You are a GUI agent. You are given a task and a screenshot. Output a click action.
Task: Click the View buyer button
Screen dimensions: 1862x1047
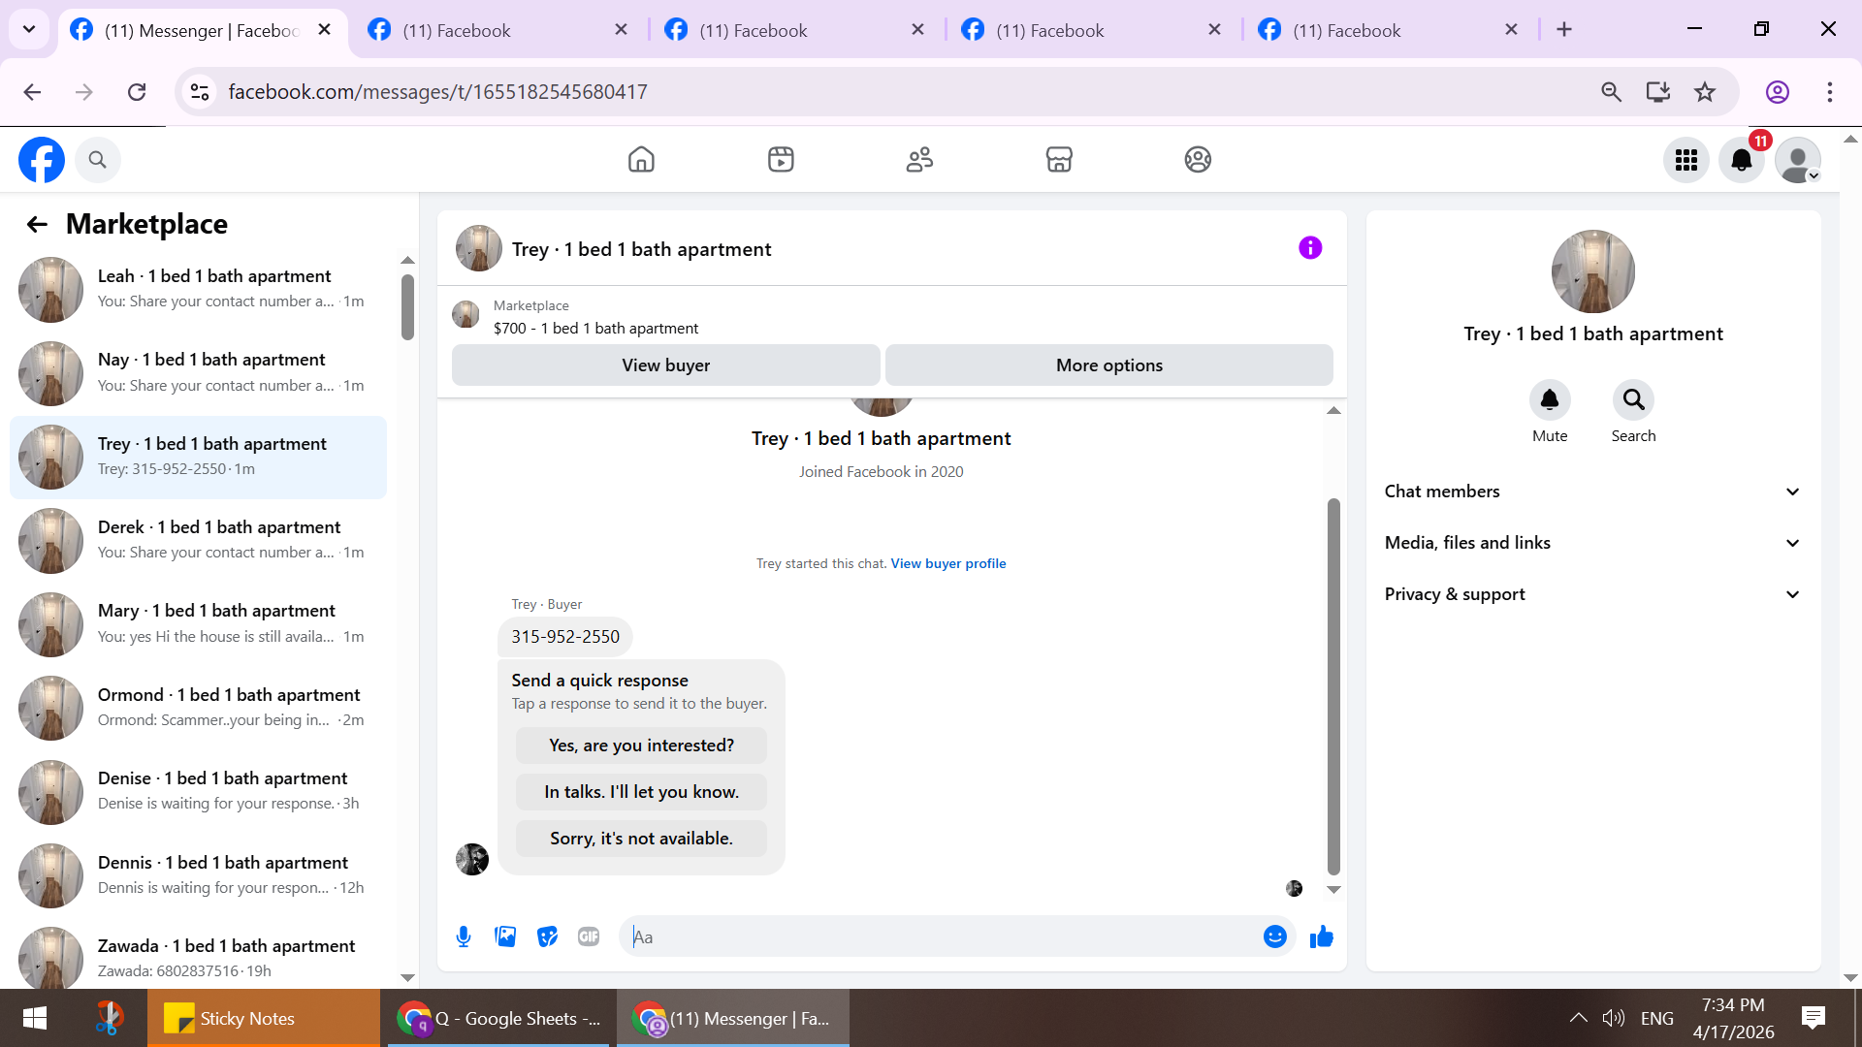(x=665, y=365)
